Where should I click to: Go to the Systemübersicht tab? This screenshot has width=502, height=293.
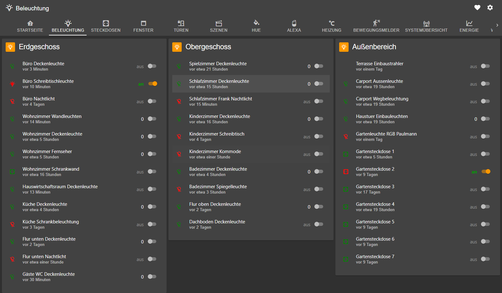(426, 26)
